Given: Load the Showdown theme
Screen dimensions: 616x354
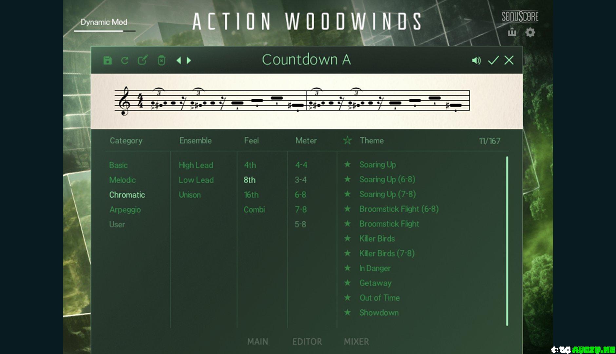Looking at the screenshot, I should tap(379, 313).
